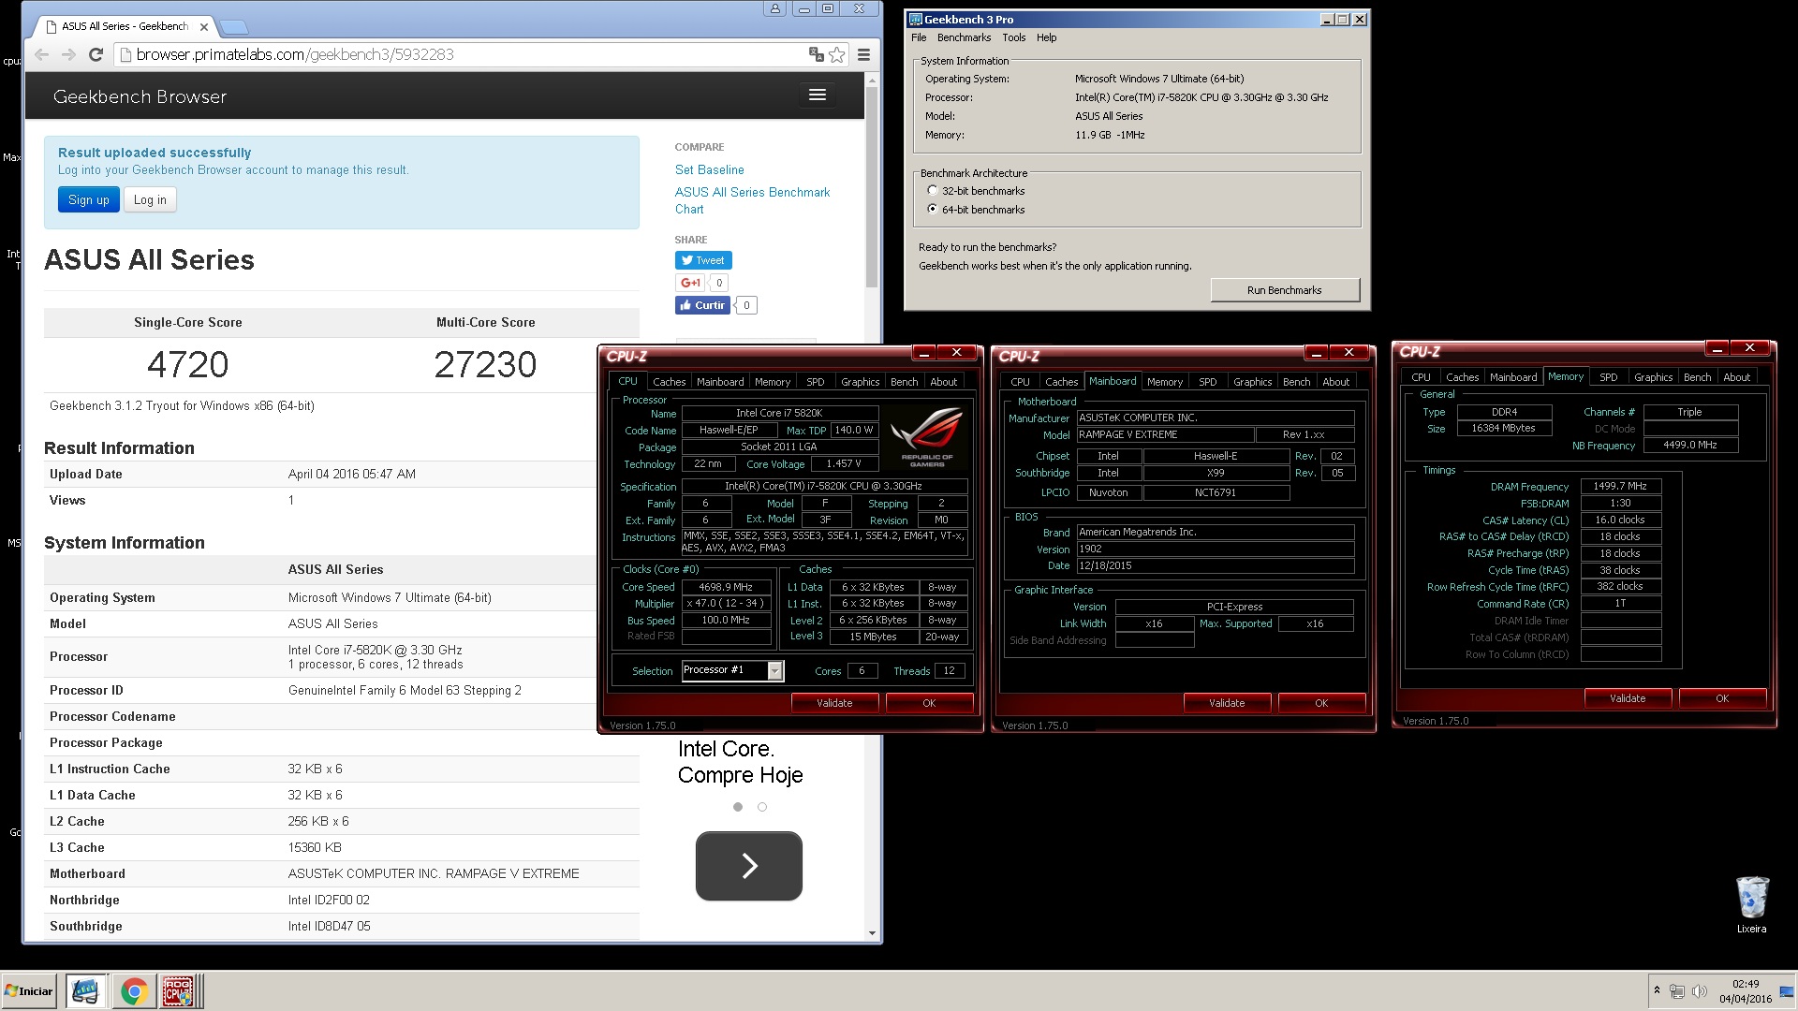This screenshot has width=1798, height=1011.
Task: Open Geekbench Browser hamburger menu
Action: (x=817, y=95)
